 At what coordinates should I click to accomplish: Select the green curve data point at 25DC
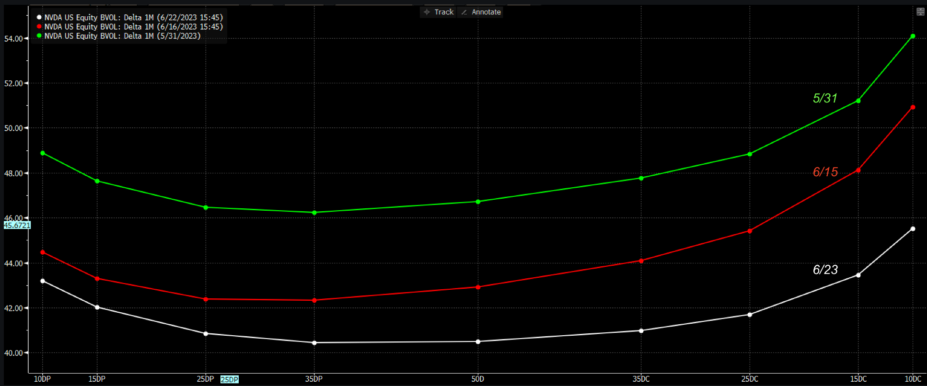[750, 154]
